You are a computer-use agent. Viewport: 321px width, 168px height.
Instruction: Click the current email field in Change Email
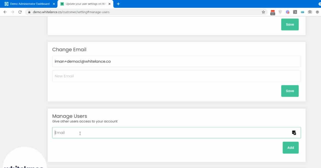(176, 61)
